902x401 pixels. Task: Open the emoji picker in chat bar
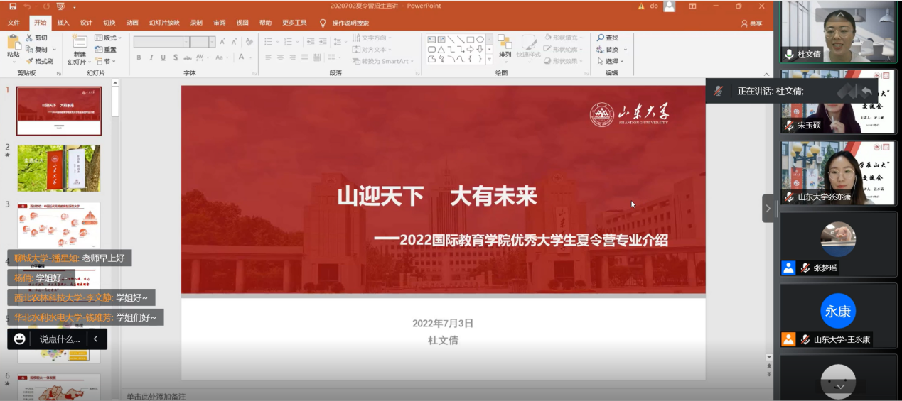click(20, 339)
